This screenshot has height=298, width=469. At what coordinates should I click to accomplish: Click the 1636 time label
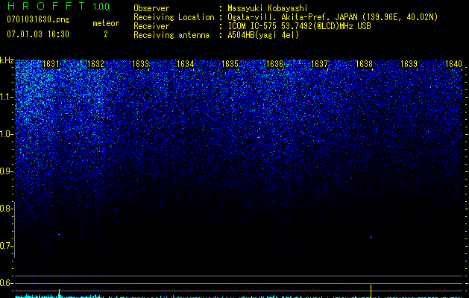point(274,64)
